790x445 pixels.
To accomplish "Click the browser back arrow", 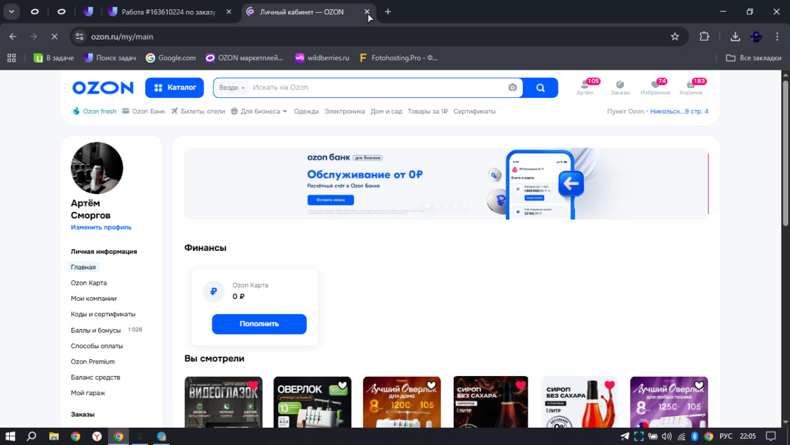I will click(x=13, y=36).
